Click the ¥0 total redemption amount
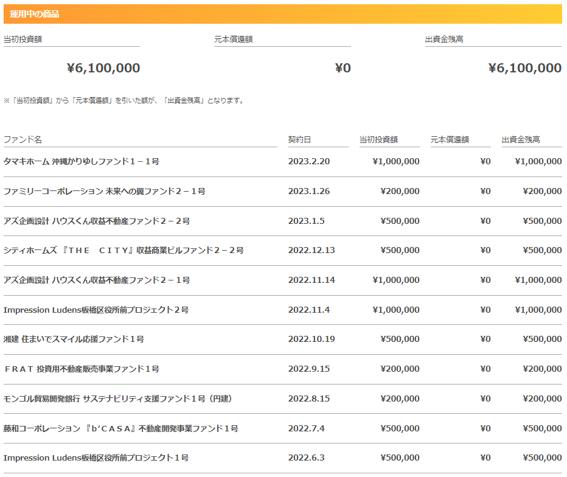The width and height of the screenshot is (567, 477). 343,68
